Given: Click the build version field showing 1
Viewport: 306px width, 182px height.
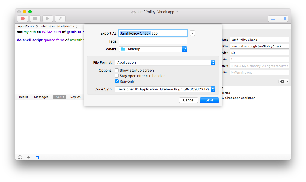Looking at the screenshot, I should point(259,59).
